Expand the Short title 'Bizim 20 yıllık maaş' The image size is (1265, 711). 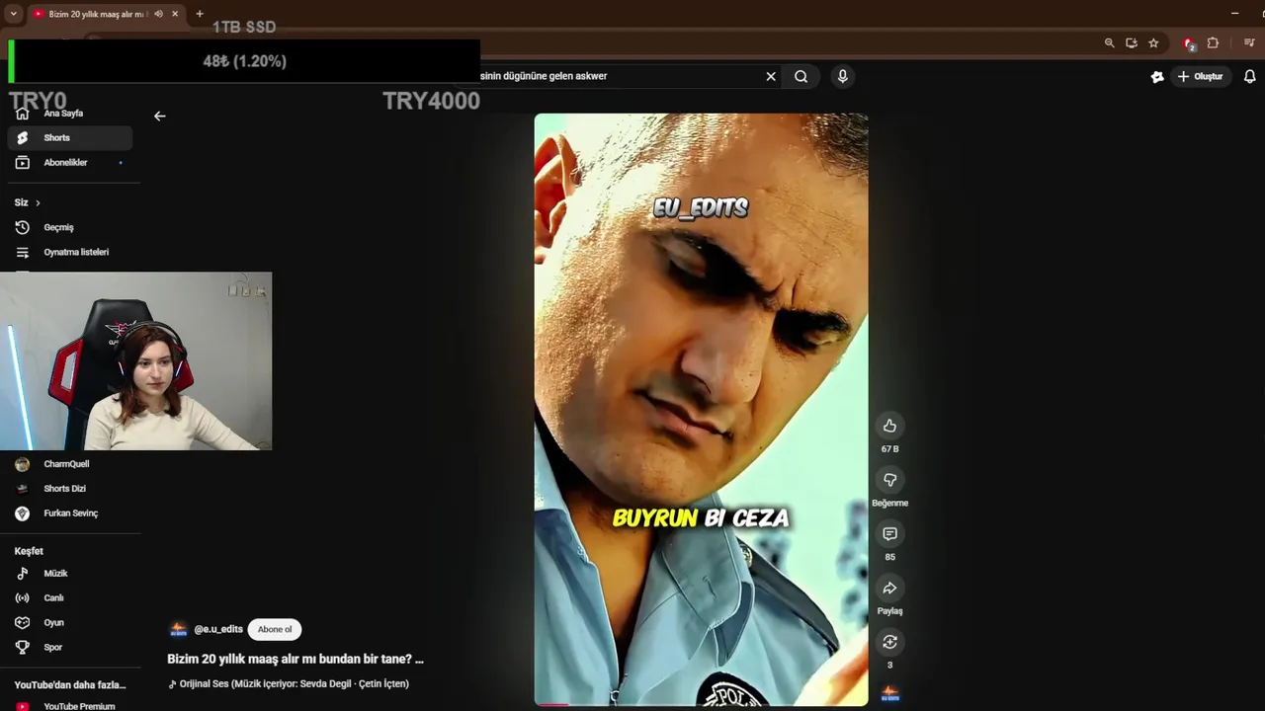point(295,659)
